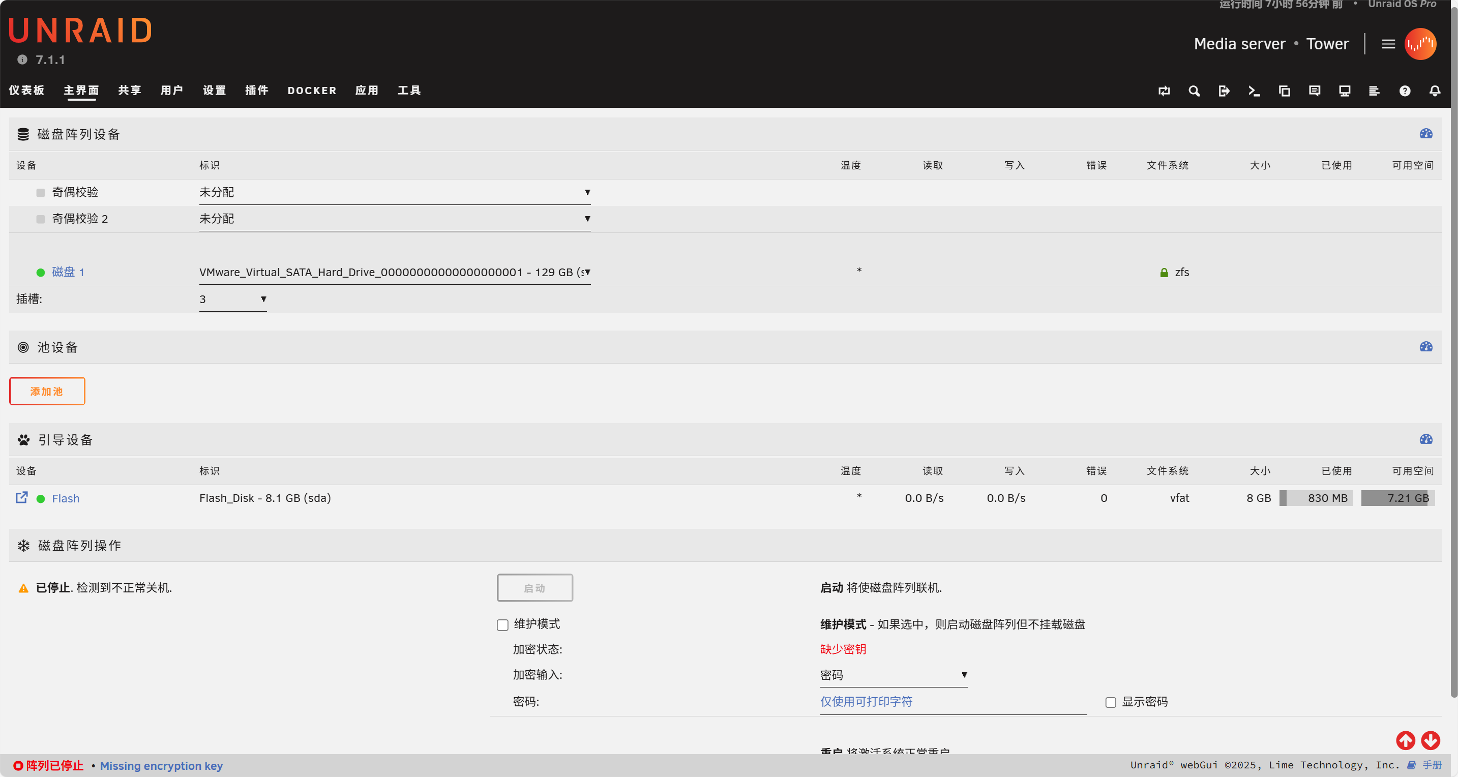This screenshot has width=1458, height=777.
Task: Open the 插槽 slot count dropdown
Action: coord(232,300)
